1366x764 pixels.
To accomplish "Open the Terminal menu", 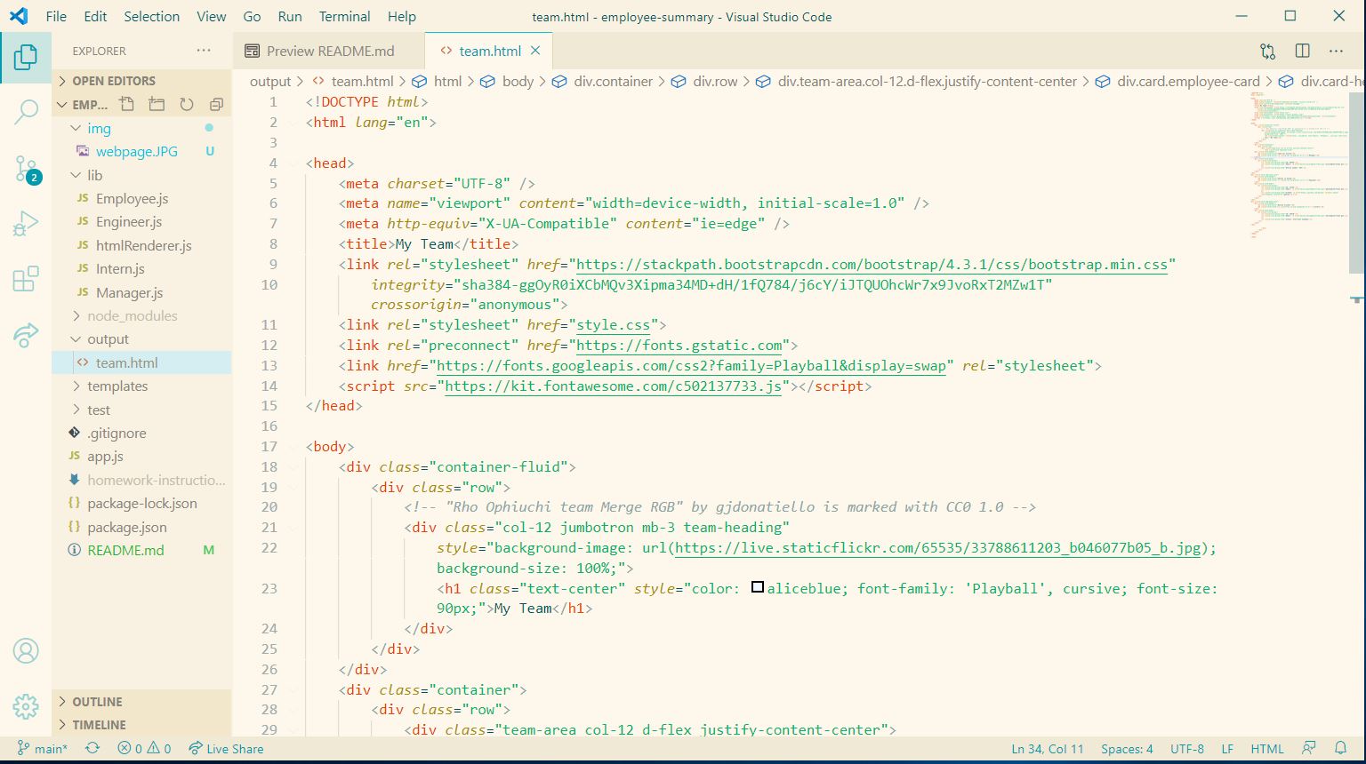I will point(344,16).
